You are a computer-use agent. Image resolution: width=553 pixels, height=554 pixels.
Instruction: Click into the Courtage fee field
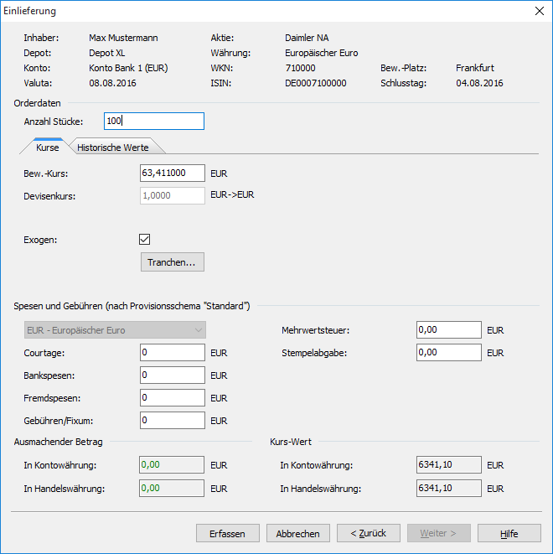[173, 353]
